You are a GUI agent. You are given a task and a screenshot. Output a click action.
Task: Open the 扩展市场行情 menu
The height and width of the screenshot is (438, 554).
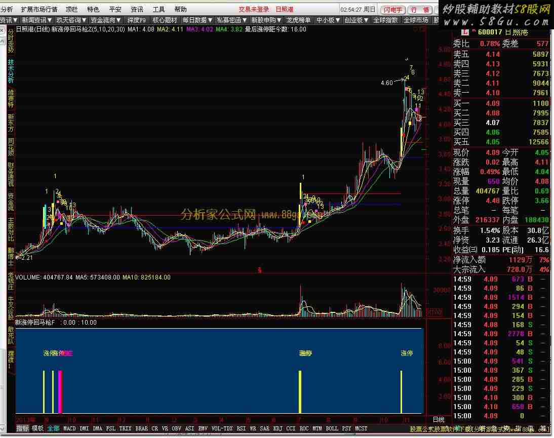coord(39,10)
